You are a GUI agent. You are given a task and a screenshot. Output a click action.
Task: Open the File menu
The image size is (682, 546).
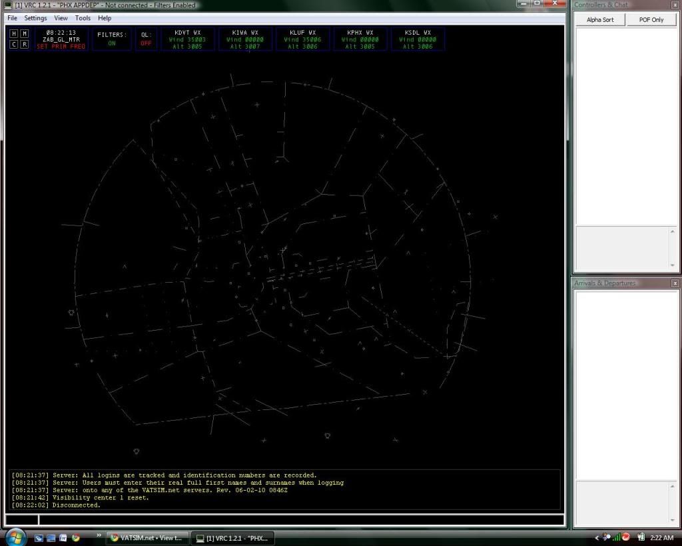coord(12,18)
